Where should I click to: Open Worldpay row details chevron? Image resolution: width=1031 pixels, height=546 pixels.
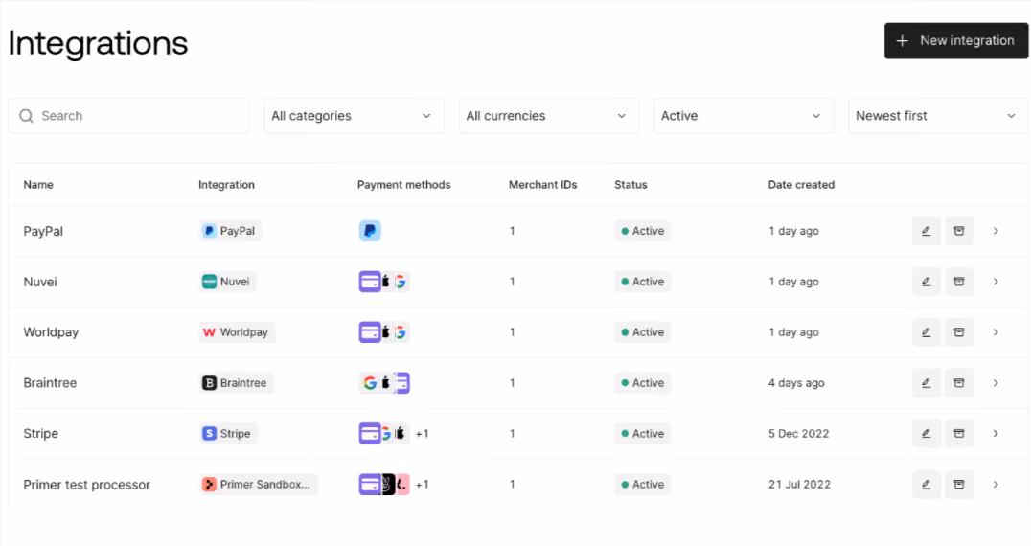point(996,331)
